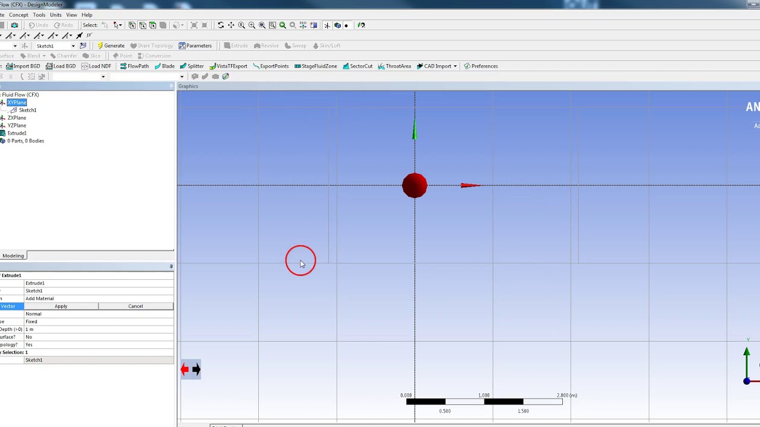
Task: Click the screenshot camera icon
Action: [14, 25]
